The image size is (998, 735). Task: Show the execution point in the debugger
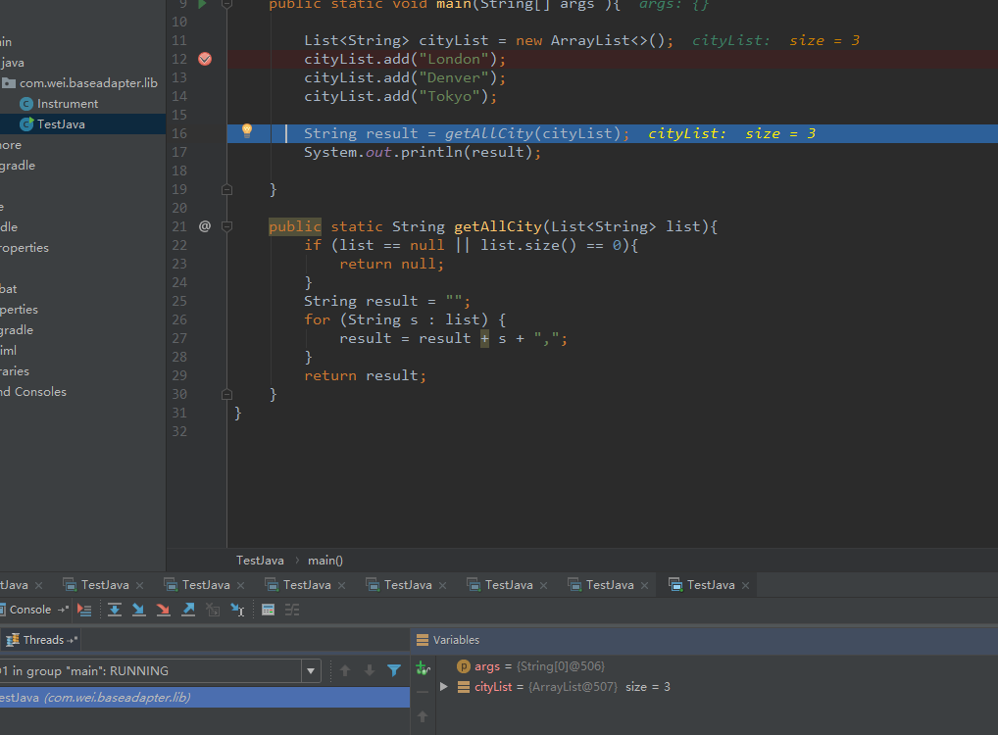[x=84, y=610]
